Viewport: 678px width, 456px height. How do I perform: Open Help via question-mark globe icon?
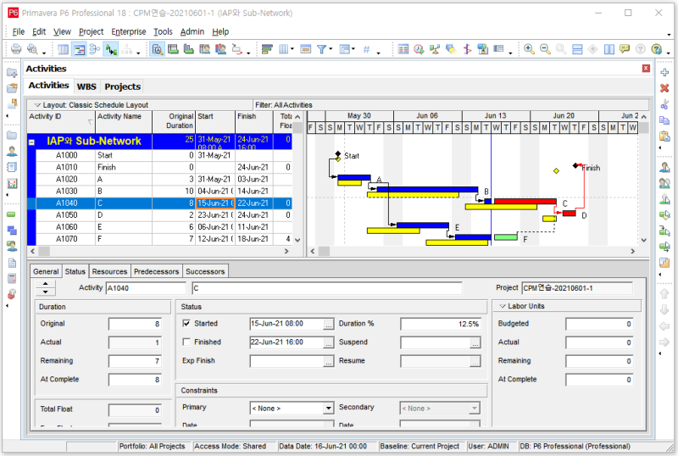pos(656,49)
